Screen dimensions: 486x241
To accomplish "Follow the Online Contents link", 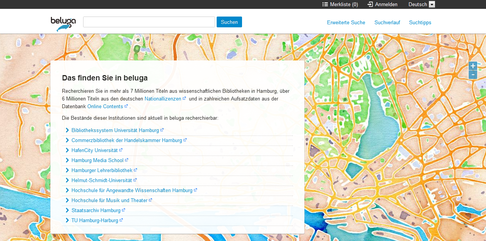I will tap(105, 106).
